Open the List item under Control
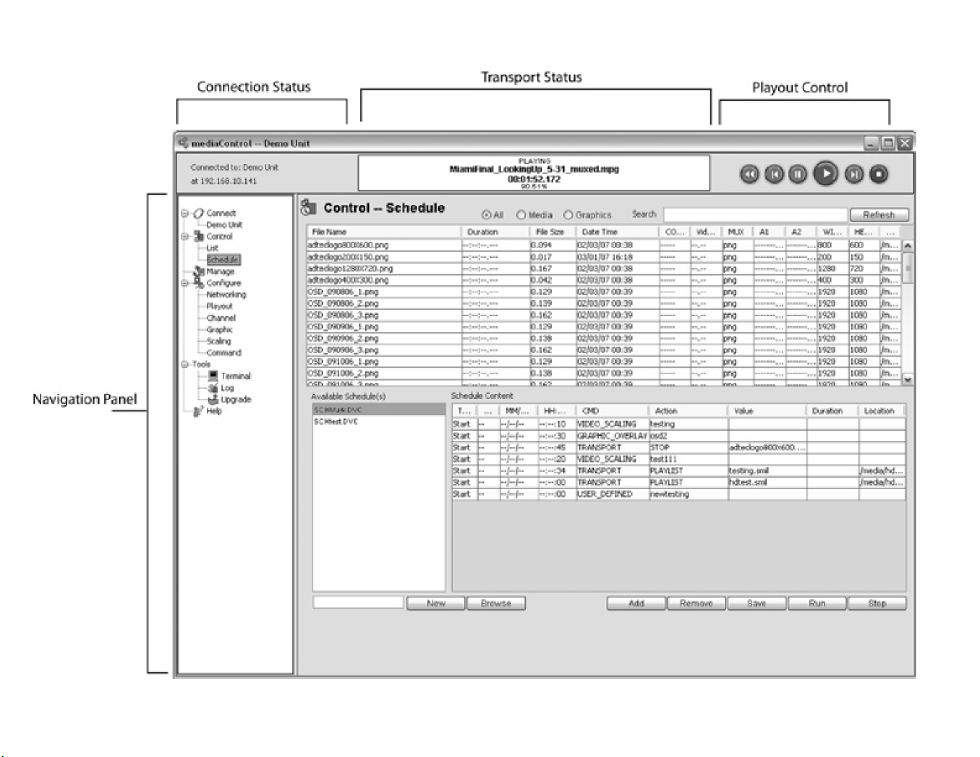This screenshot has height=757, width=980. click(x=212, y=248)
